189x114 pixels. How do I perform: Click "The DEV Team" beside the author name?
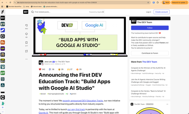(64, 62)
